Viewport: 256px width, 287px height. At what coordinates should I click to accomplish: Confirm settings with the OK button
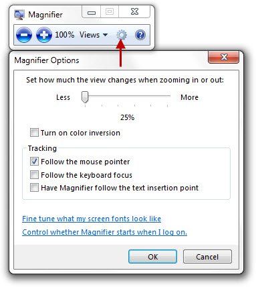pyautogui.click(x=152, y=257)
